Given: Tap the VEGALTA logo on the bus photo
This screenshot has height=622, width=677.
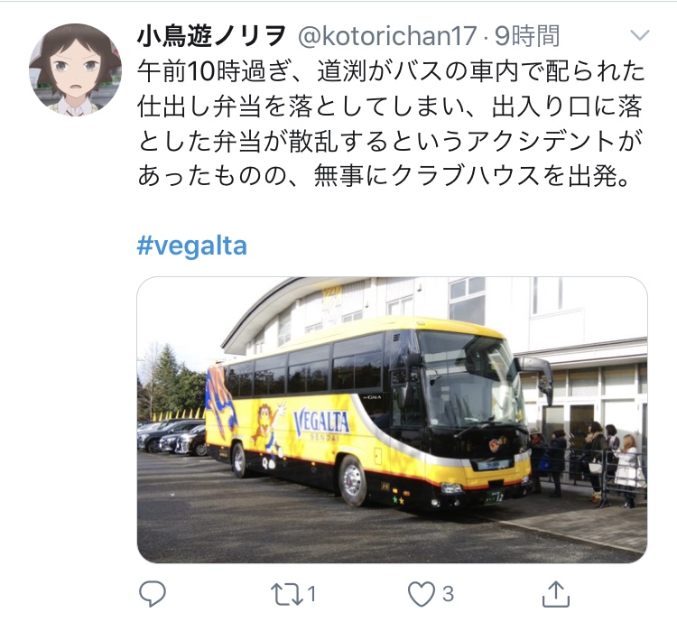Looking at the screenshot, I should click(x=321, y=424).
